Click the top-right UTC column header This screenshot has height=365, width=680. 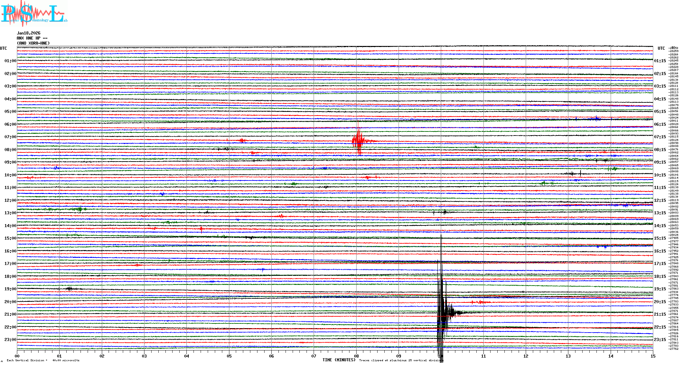pyautogui.click(x=661, y=48)
